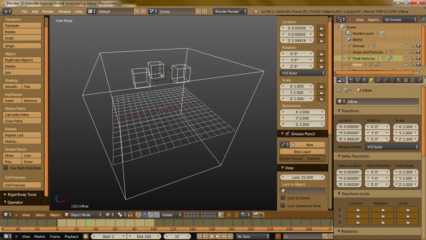
Task: Open the Texture properties tab (checker icon)
Action: tap(405, 80)
